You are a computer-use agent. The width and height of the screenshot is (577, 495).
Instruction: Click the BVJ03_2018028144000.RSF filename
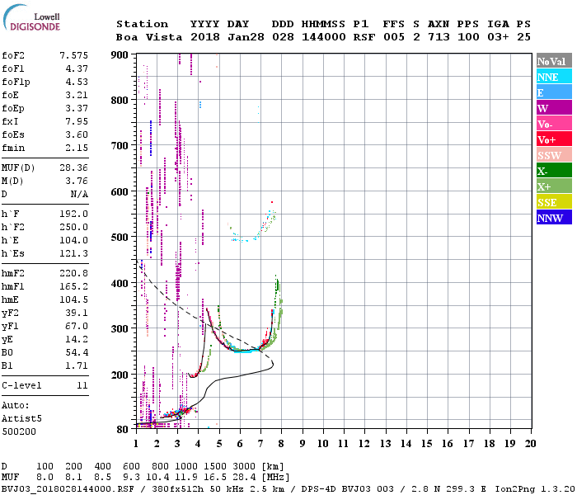(68, 489)
